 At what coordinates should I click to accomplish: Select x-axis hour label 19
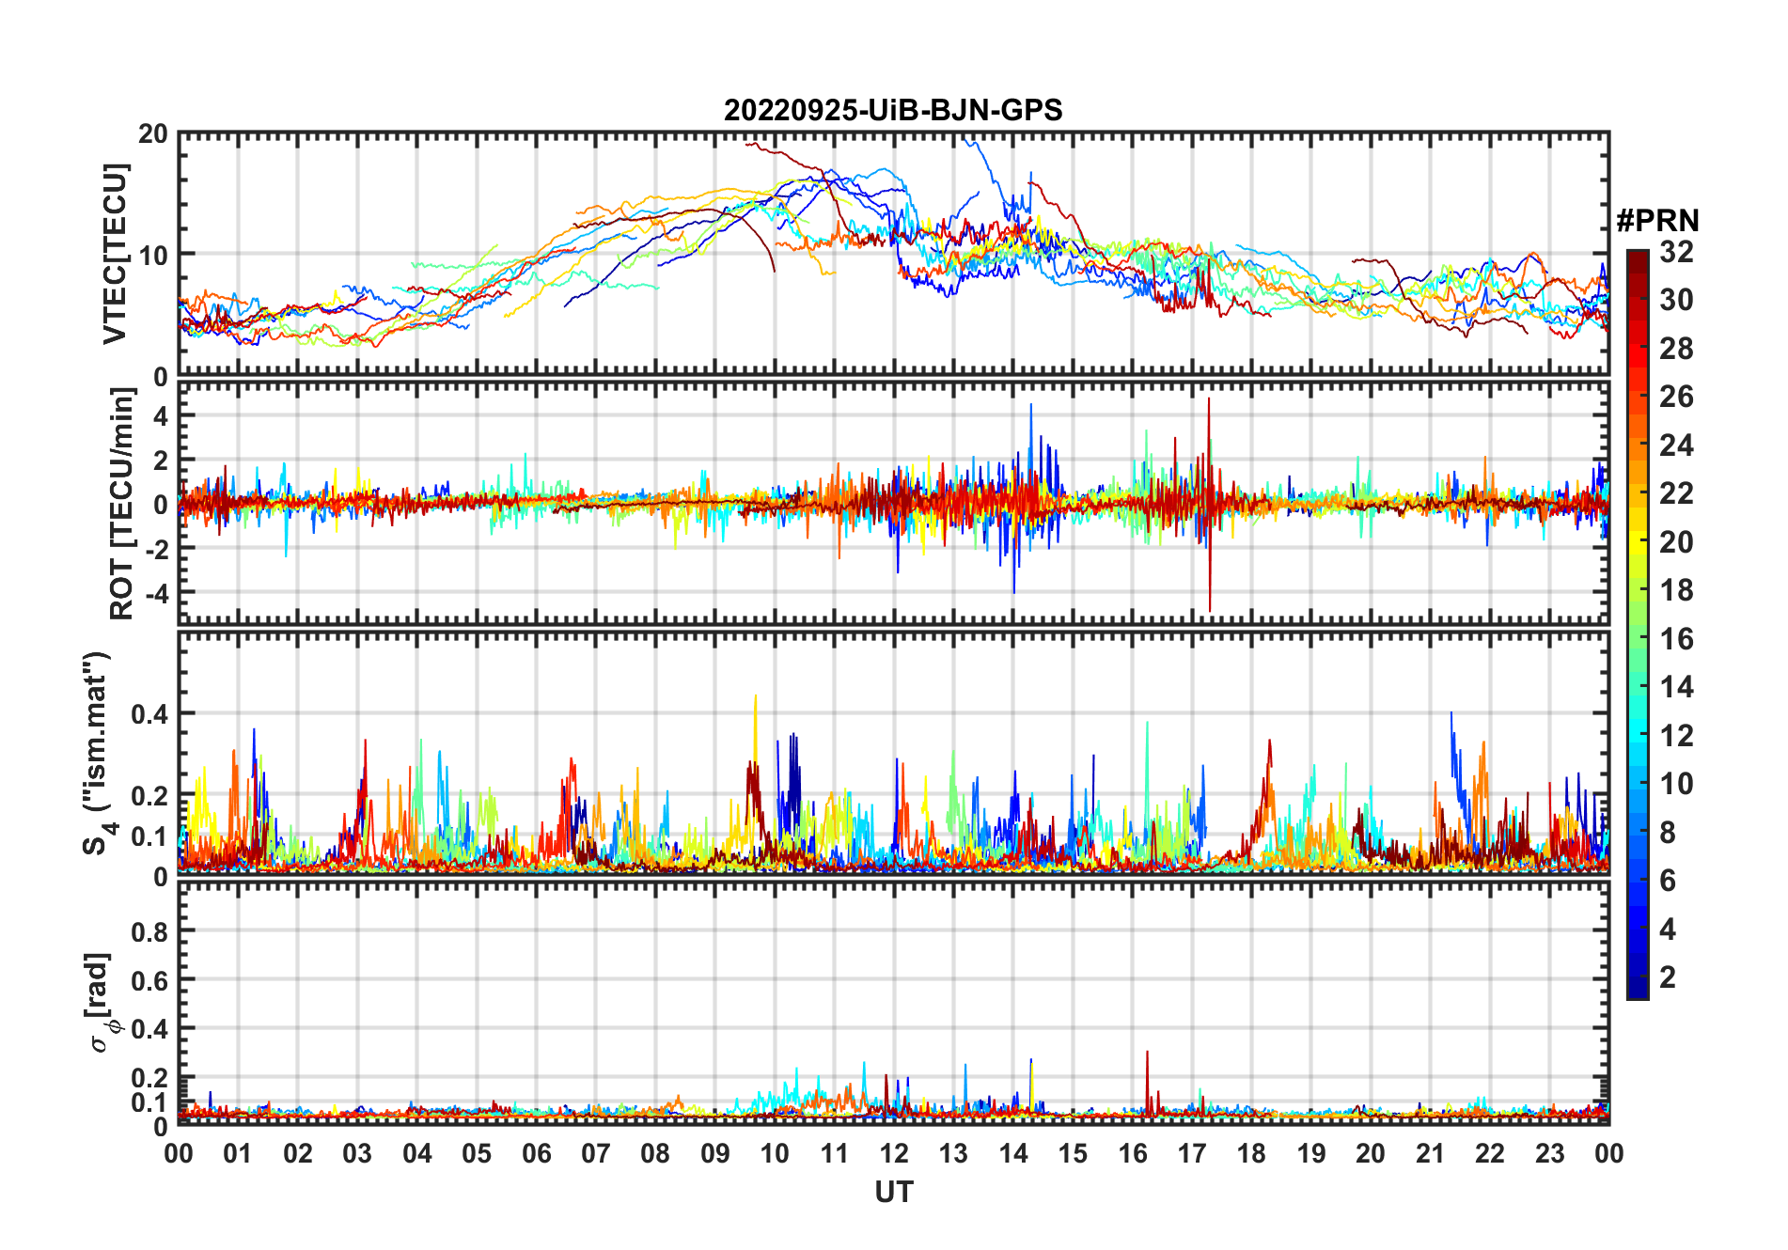[x=1311, y=1153]
